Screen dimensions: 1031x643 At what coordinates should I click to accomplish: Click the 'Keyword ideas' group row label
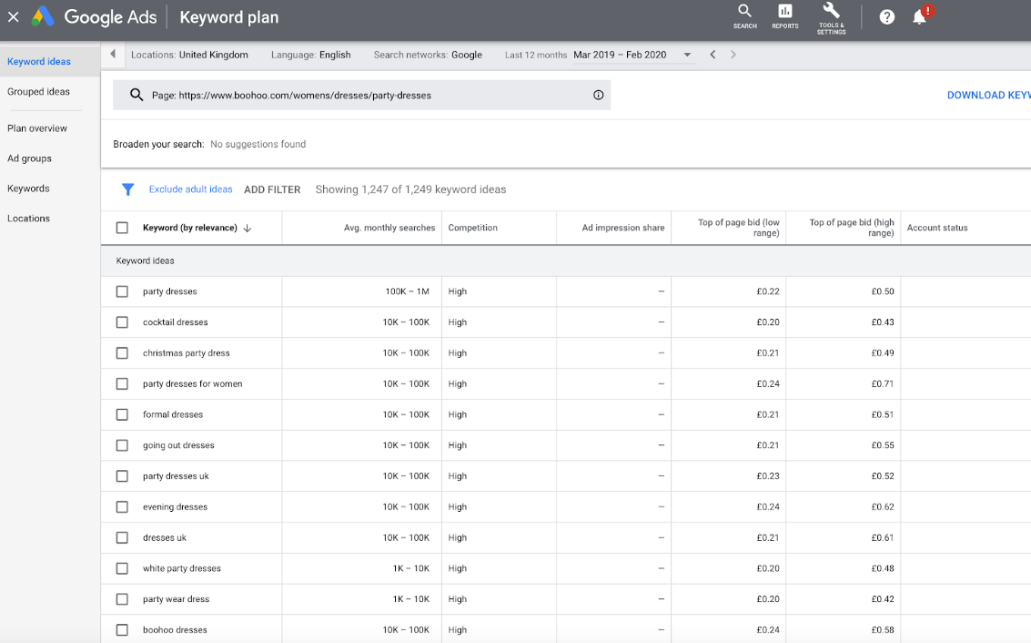146,260
